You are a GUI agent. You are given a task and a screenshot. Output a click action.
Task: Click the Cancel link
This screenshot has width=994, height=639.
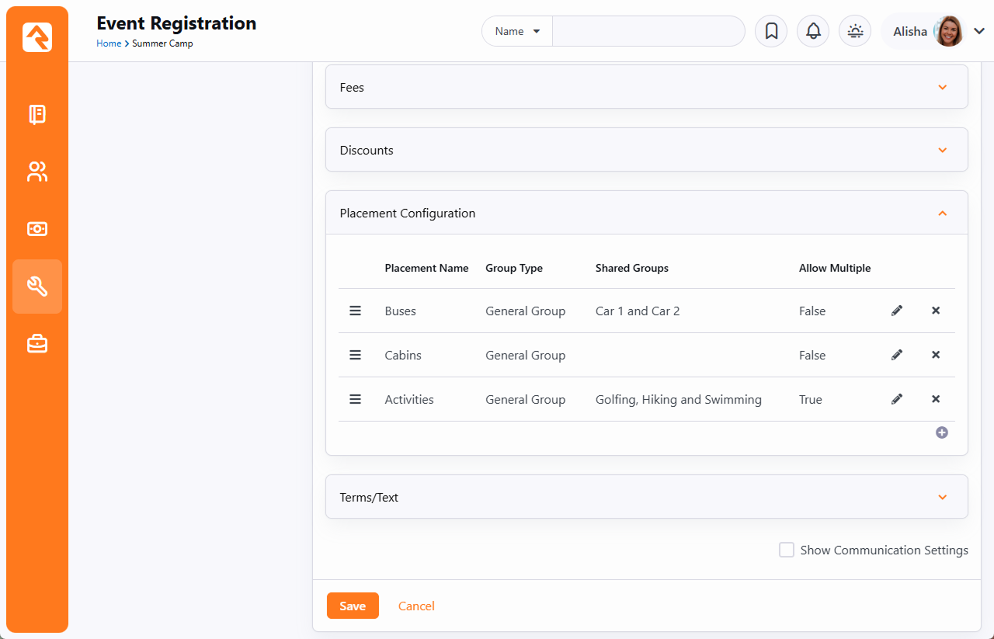click(416, 606)
